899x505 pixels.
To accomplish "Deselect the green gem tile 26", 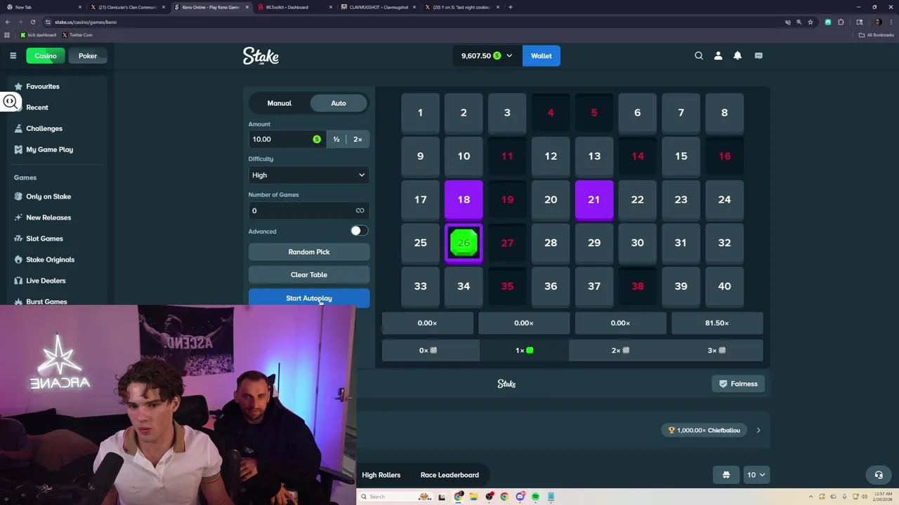I will (464, 243).
